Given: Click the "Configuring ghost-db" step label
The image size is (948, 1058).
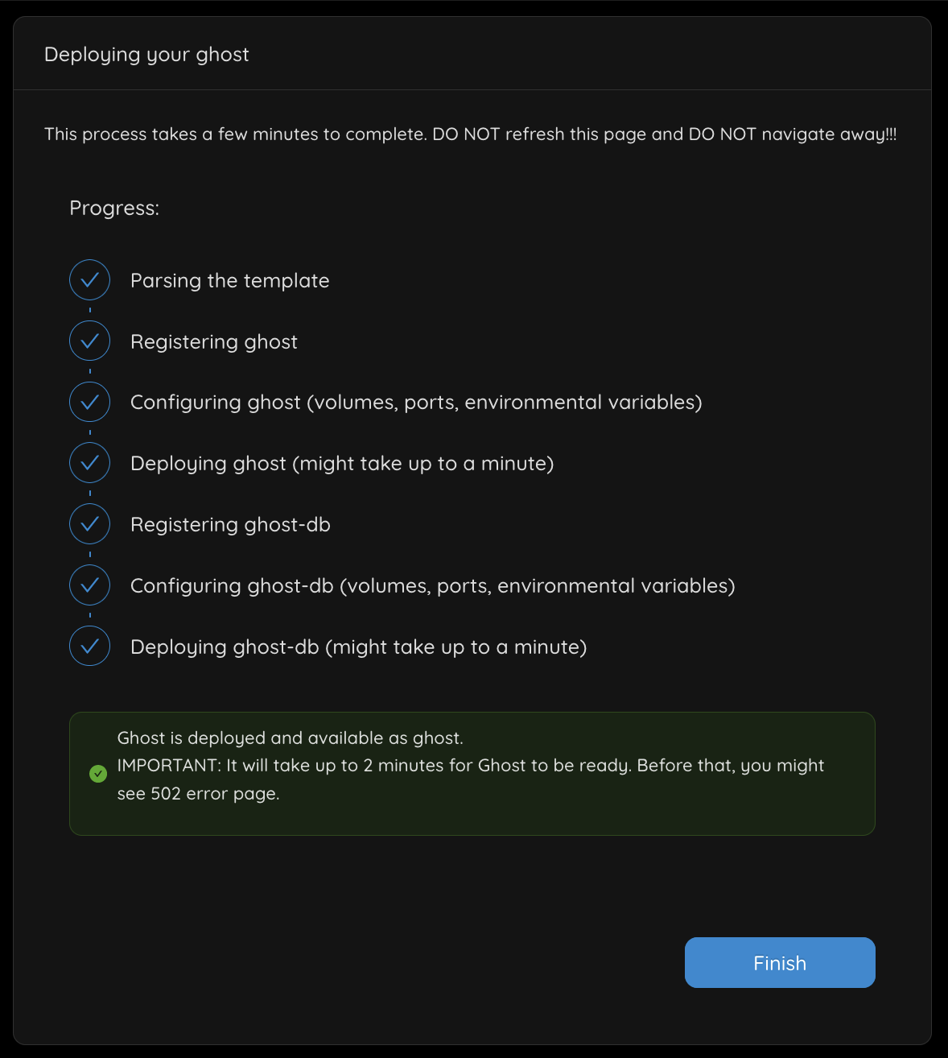Looking at the screenshot, I should pos(432,585).
